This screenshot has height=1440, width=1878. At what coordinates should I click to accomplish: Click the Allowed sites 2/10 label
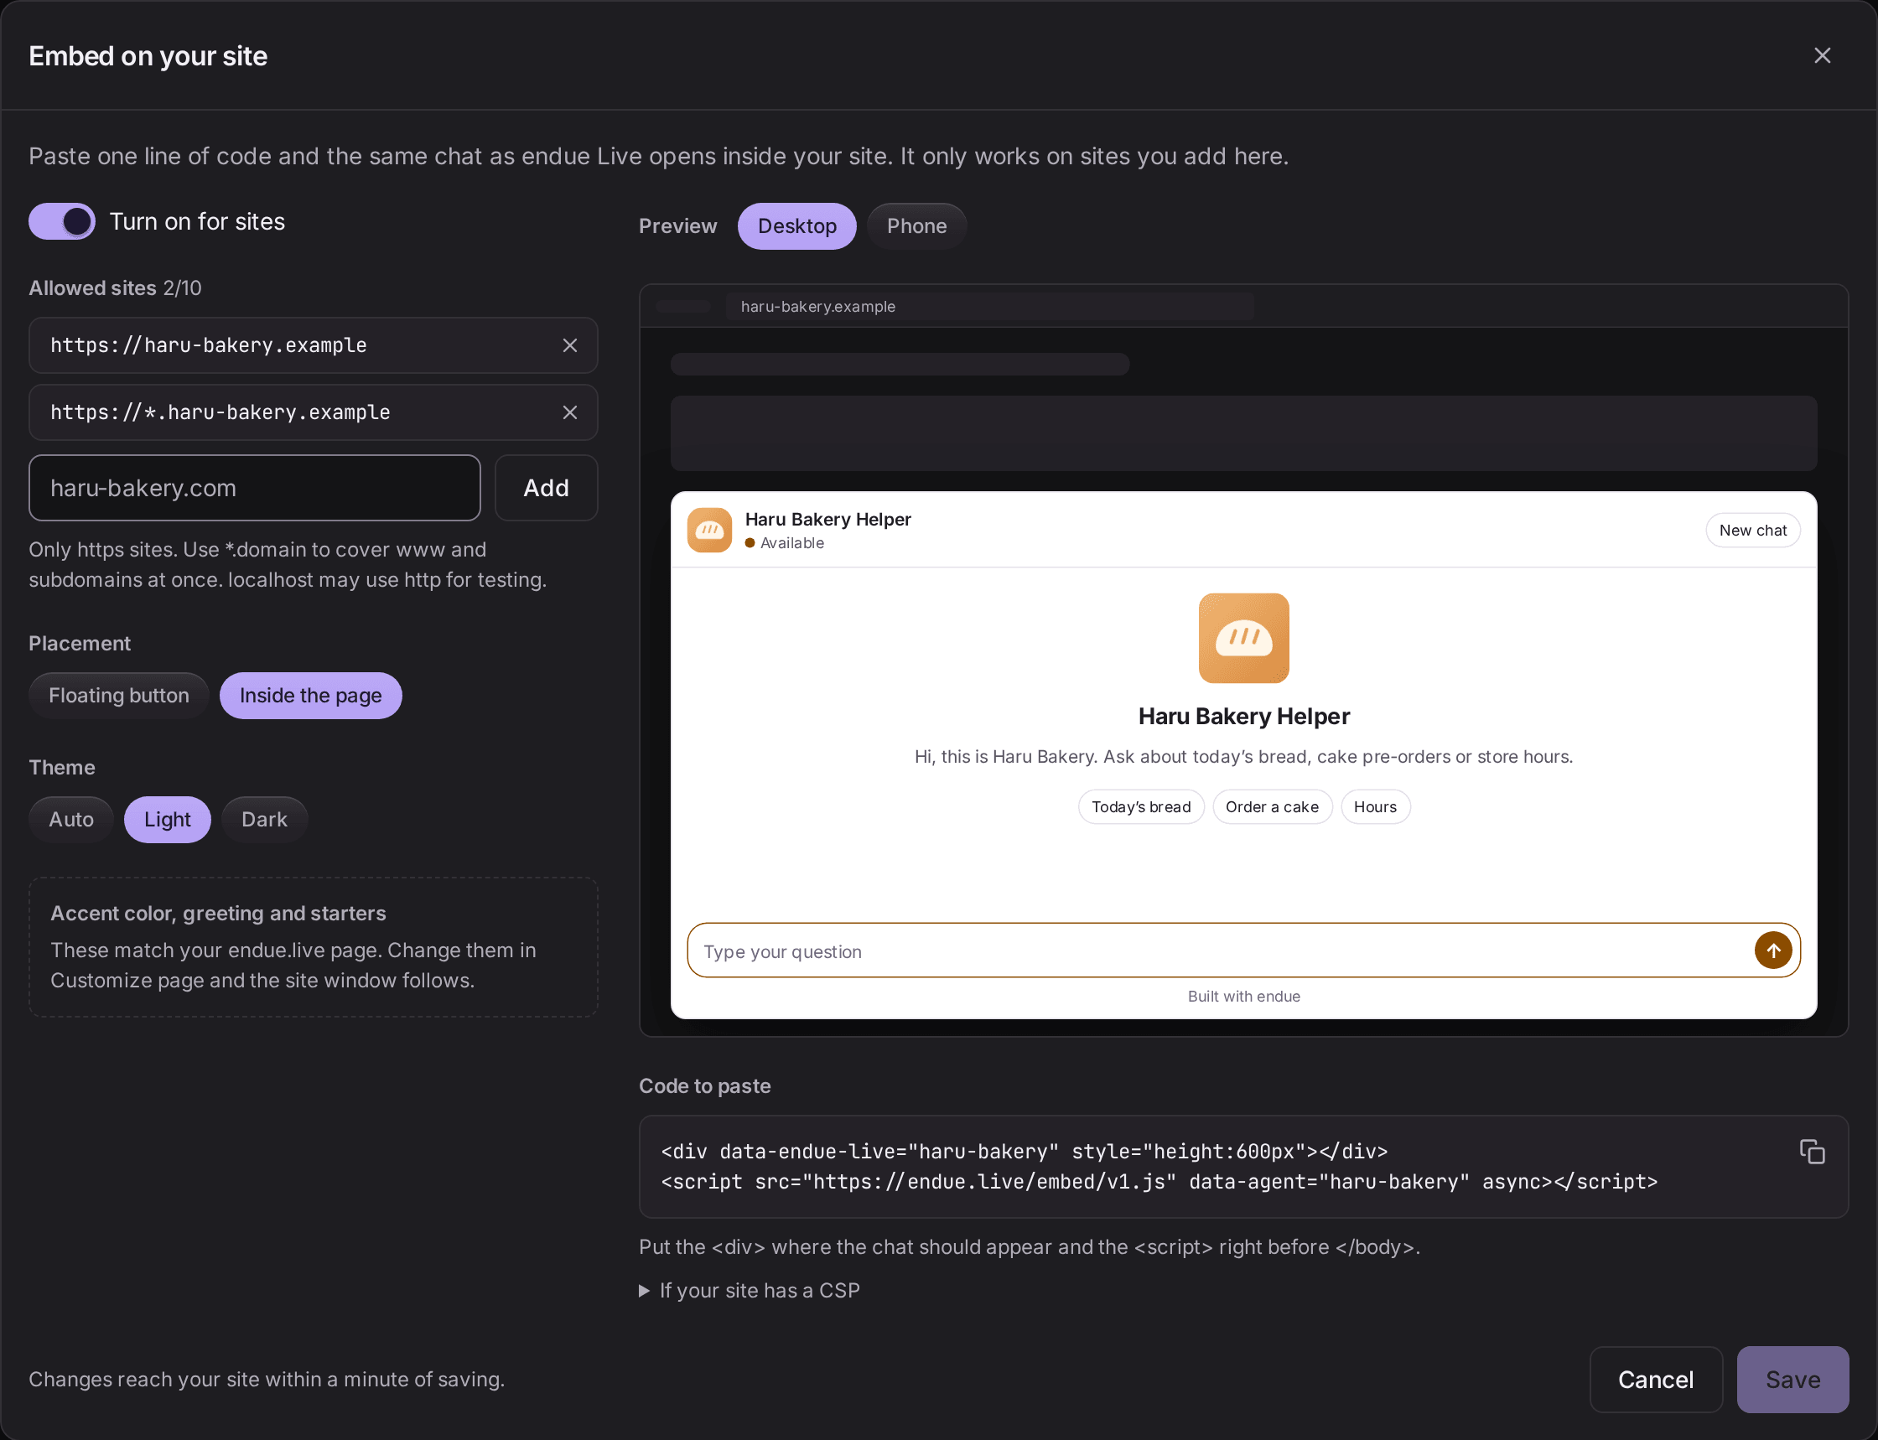coord(115,288)
